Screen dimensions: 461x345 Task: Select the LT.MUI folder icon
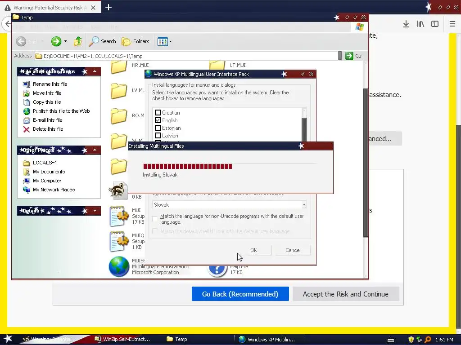(217, 65)
